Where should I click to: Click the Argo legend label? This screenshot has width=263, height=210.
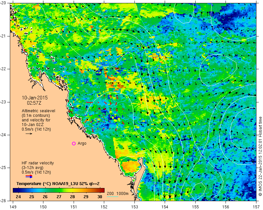point(82,143)
